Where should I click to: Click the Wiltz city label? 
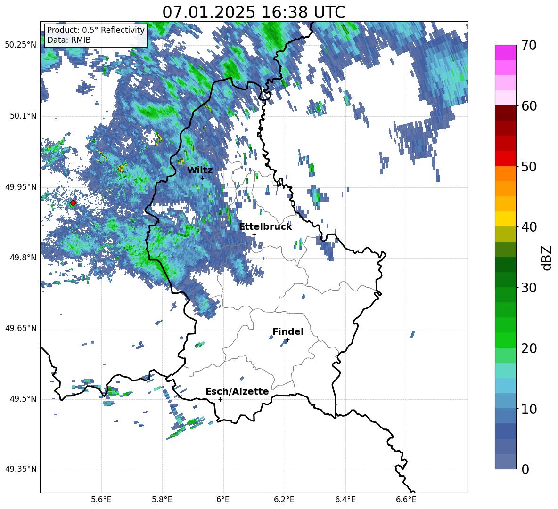200,170
